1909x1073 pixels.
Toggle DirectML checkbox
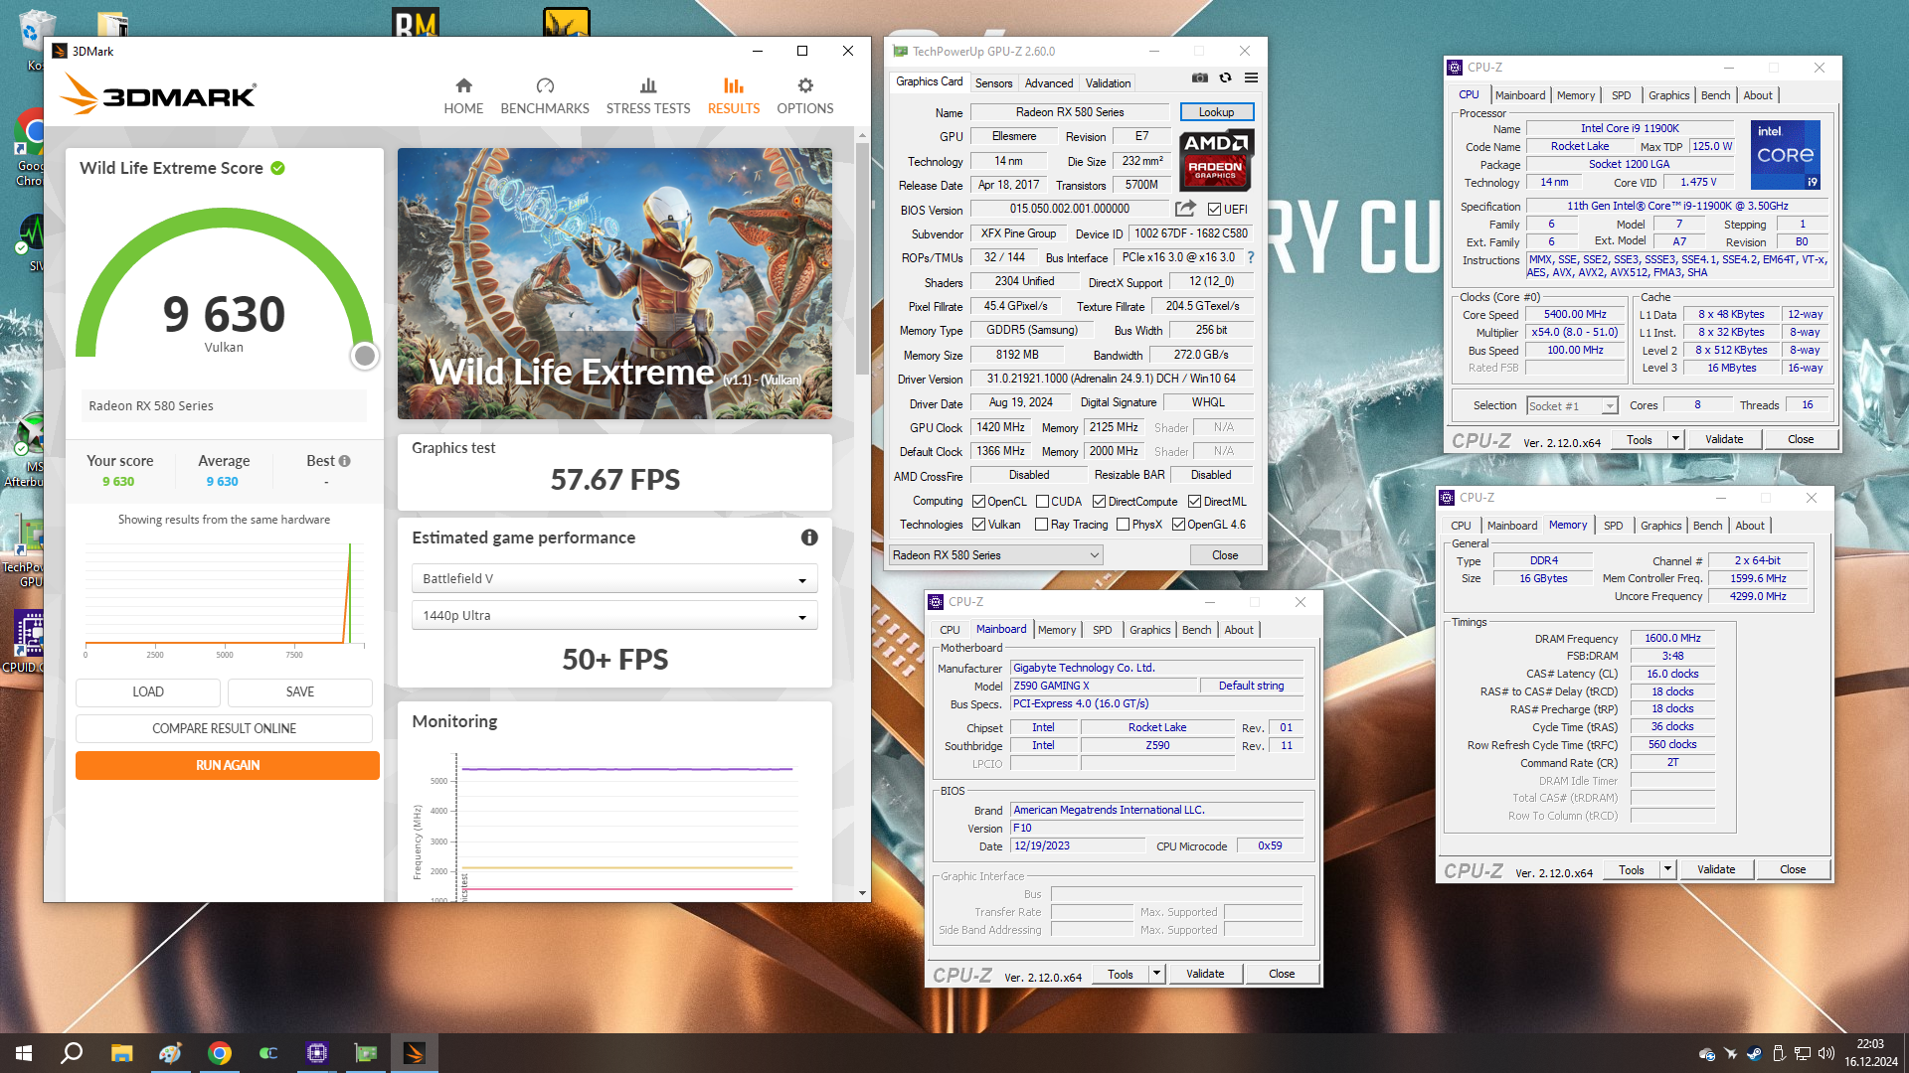[1194, 502]
